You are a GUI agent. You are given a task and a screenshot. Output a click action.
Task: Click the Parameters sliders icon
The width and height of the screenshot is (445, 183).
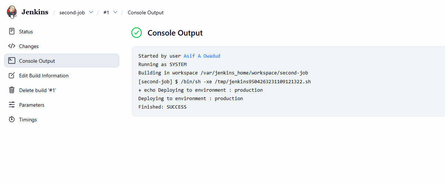12,105
